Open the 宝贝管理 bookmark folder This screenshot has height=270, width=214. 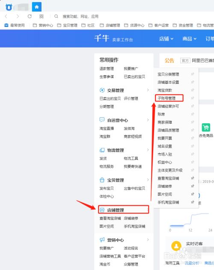67,25
